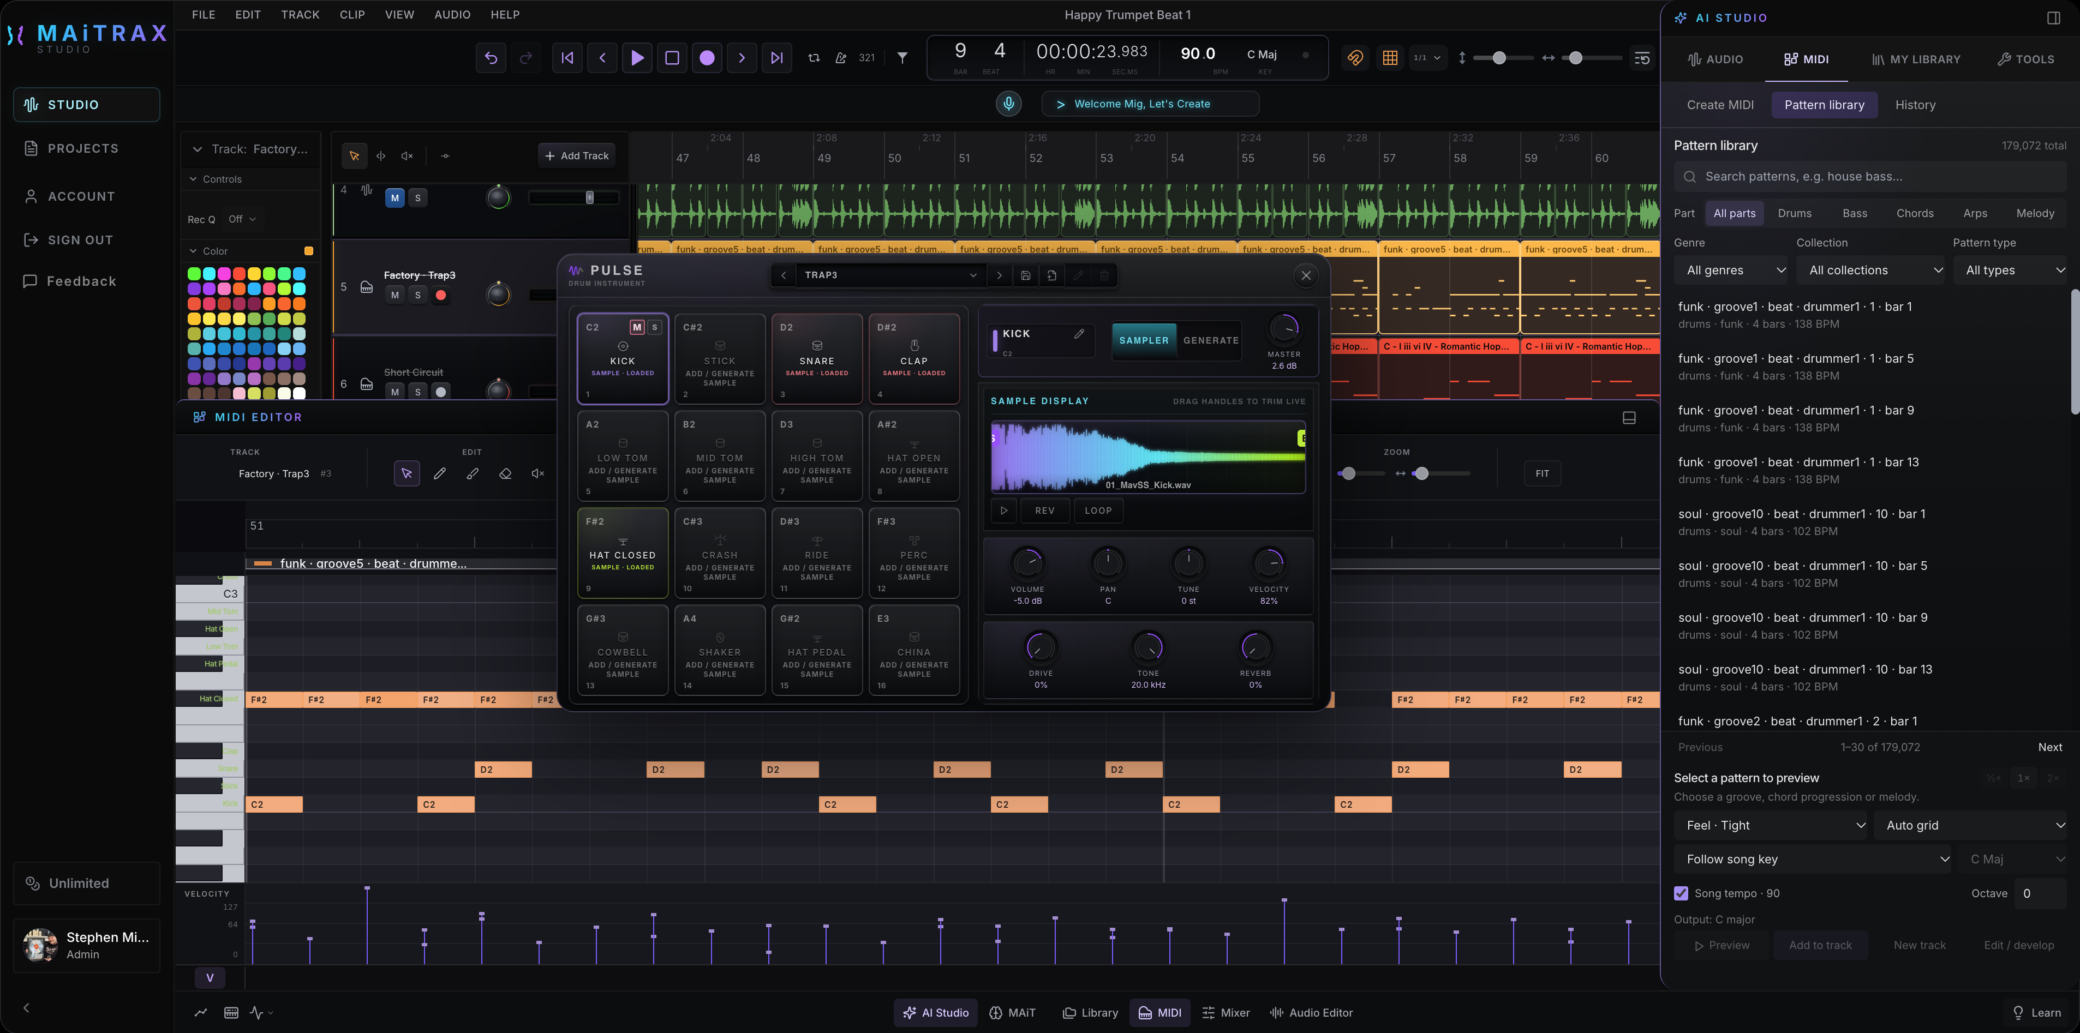
Task: Select the eraser tool in MIDI editor
Action: pos(505,474)
